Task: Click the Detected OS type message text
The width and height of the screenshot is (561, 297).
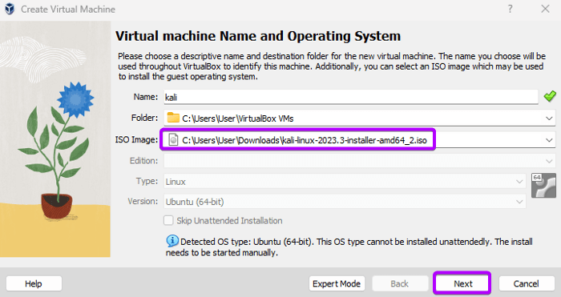Action: click(349, 247)
